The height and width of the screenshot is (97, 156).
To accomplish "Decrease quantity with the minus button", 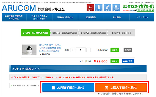I will (x=89, y=50).
